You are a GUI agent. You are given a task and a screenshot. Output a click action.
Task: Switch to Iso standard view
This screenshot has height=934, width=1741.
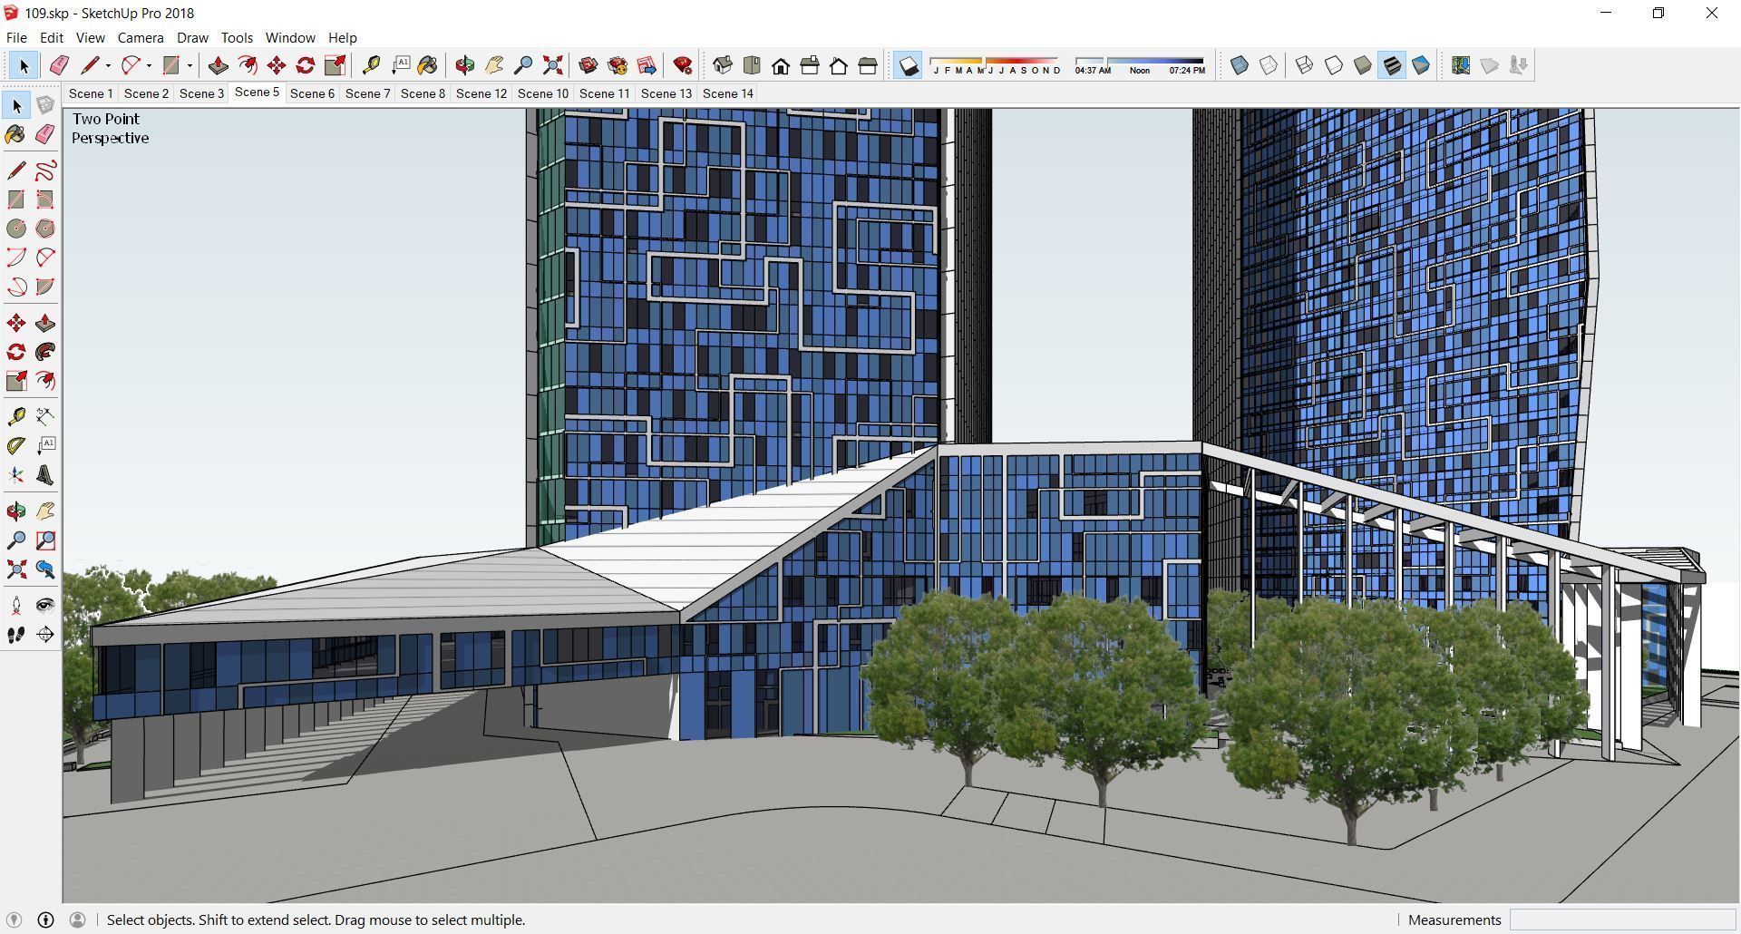(723, 65)
